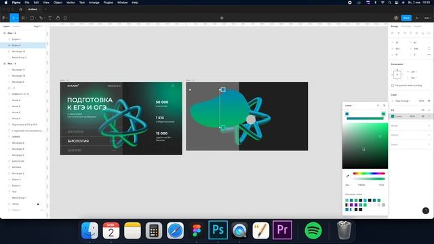The width and height of the screenshot is (434, 244).
Task: Add a stroke with the plus icon
Action: [429, 126]
